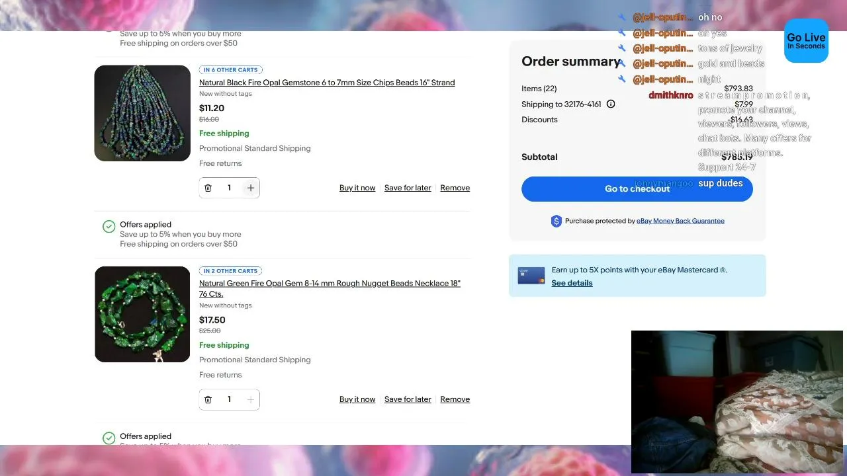Click trash icon for Green Fire Opal item

pyautogui.click(x=208, y=399)
